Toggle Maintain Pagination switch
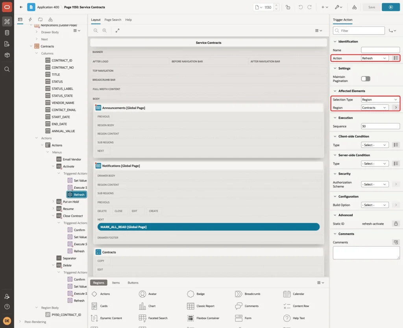This screenshot has height=328, width=403. pyautogui.click(x=366, y=79)
